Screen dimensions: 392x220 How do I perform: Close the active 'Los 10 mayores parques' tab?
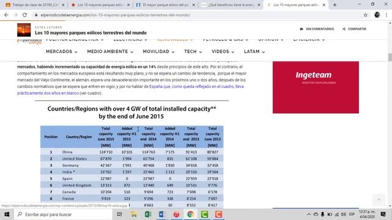pyautogui.click(x=324, y=5)
